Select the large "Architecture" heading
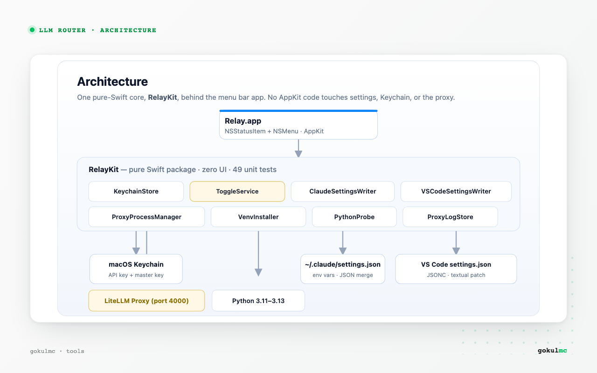Image resolution: width=597 pixels, height=373 pixels. coord(112,82)
